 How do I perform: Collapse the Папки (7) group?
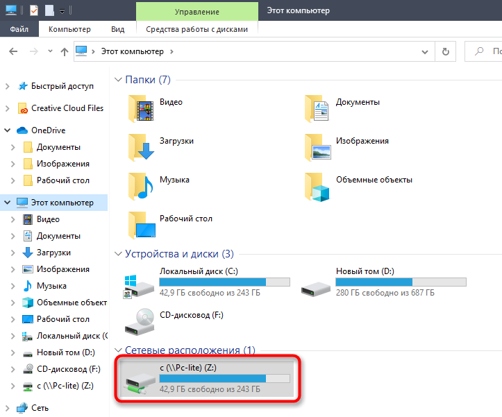(x=117, y=80)
